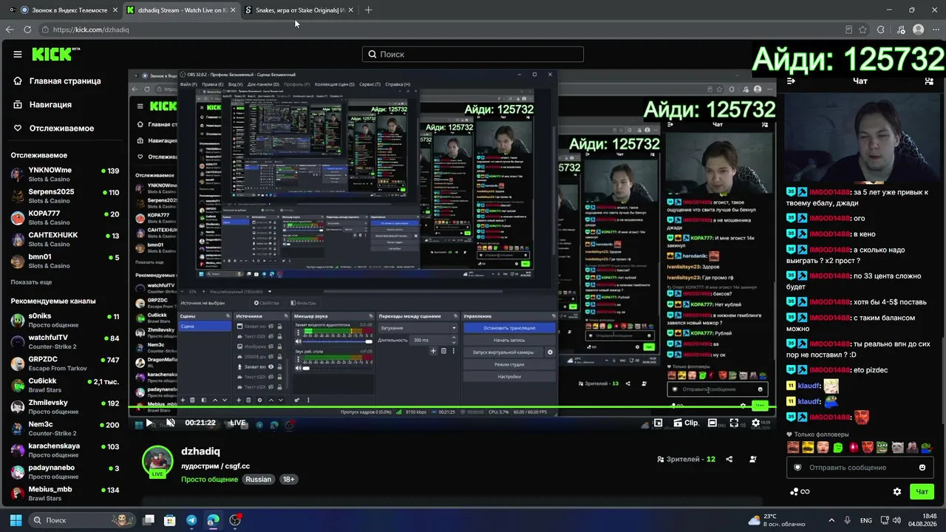Click the play button in the stream player
The width and height of the screenshot is (946, 532).
(149, 423)
